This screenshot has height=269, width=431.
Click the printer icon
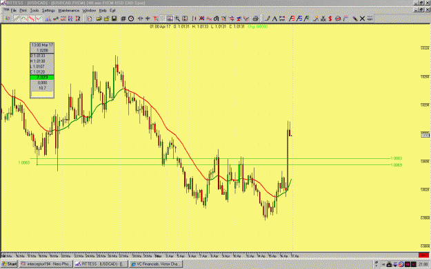point(256,19)
